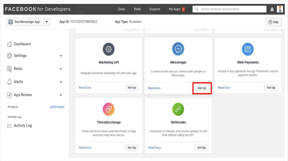Expand the Roles section chevron
The height and width of the screenshot is (161, 288).
61,69
